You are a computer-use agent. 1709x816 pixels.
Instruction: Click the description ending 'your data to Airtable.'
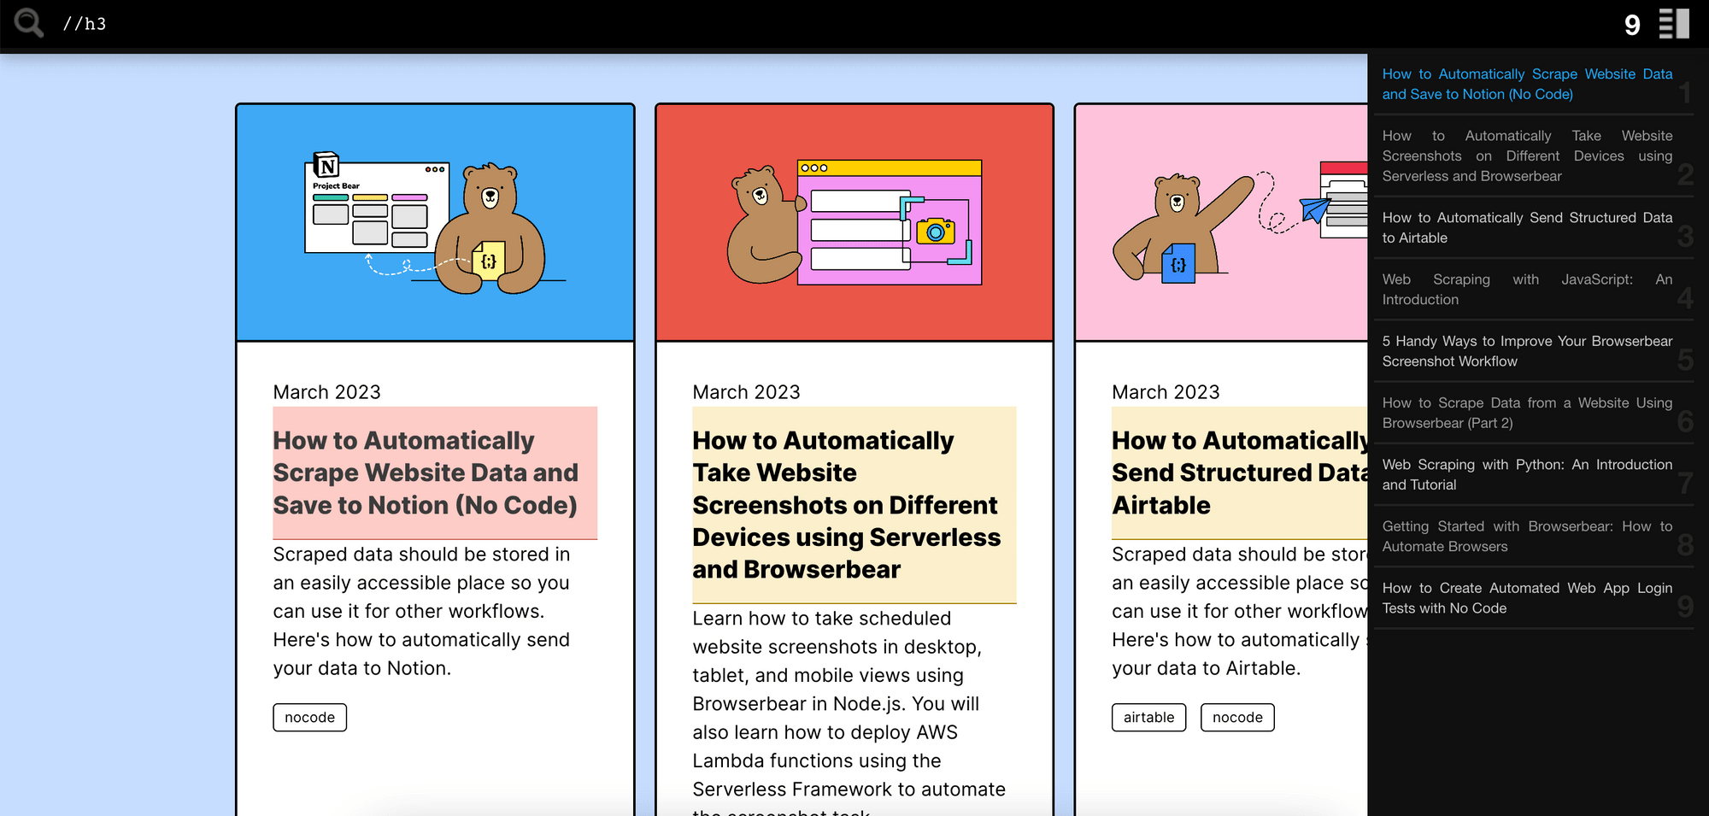point(1240,611)
